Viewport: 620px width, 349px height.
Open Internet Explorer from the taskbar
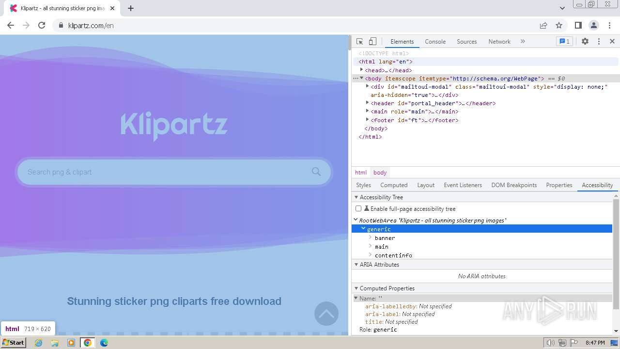(39, 343)
